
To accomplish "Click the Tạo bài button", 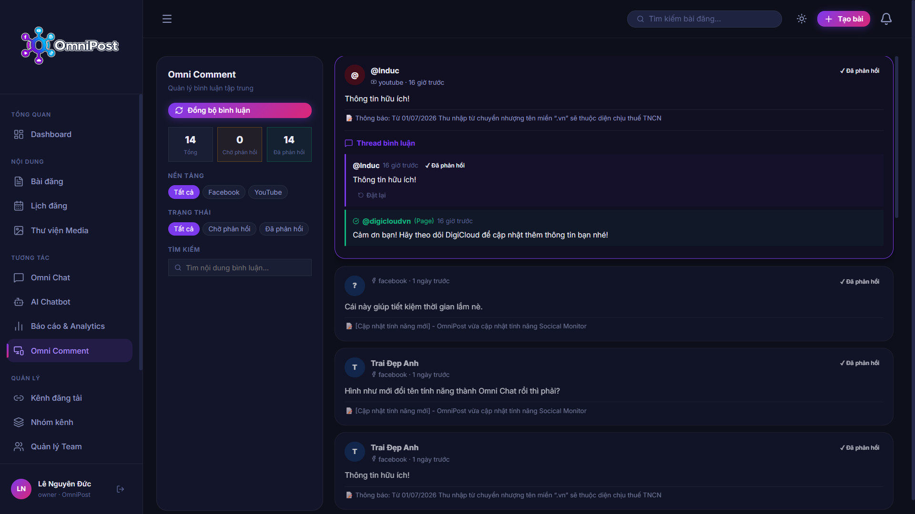I will [844, 19].
